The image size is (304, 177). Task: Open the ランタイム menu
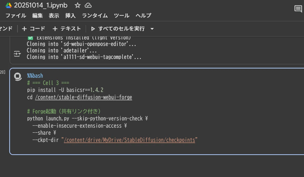click(x=95, y=16)
